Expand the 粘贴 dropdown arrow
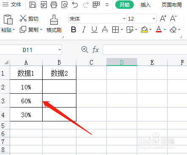Screen dimensions: 187x155 pos(14,29)
